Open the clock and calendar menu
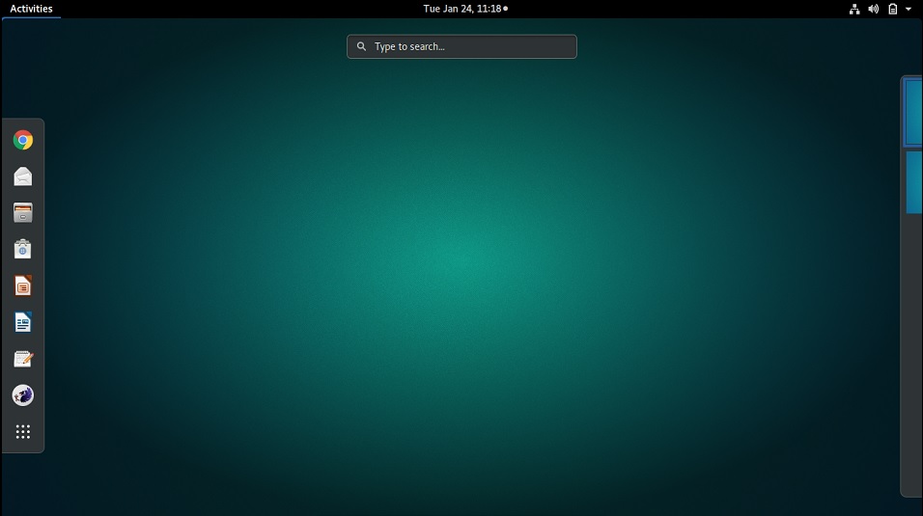This screenshot has height=516, width=923. click(x=464, y=9)
